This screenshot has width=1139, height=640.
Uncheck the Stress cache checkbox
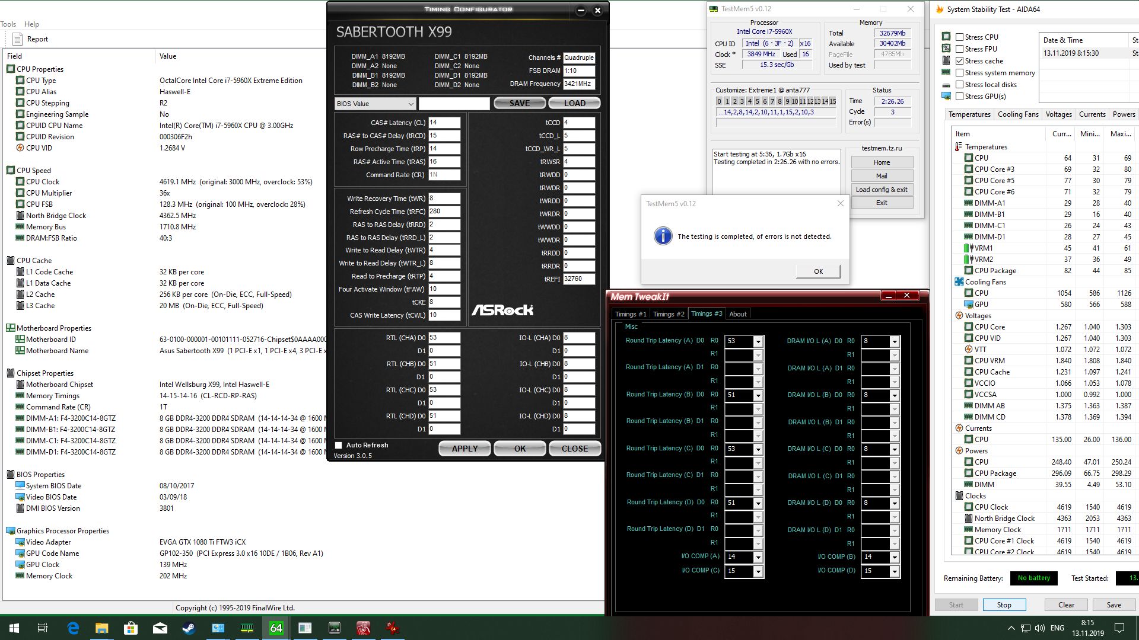(959, 60)
